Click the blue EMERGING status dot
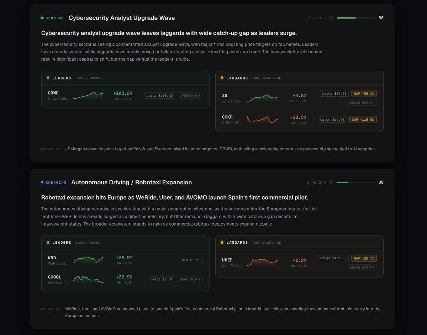Image resolution: width=427 pixels, height=335 pixels. [42, 182]
